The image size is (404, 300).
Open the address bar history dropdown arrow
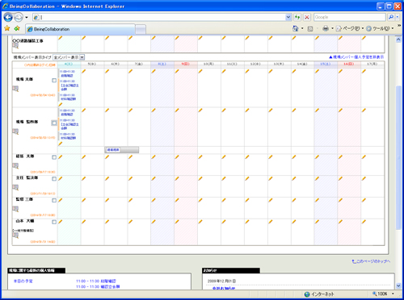[288, 17]
